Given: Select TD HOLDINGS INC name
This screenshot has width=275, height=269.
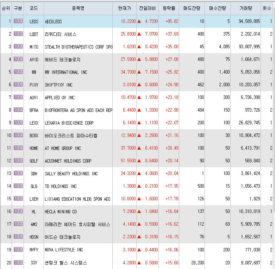Looking at the screenshot, I should (61, 186).
